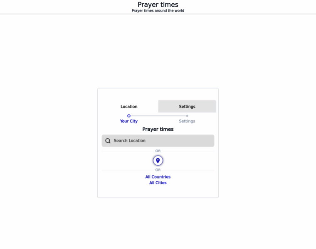
Task: Click the Your City step label
Action: click(x=129, y=121)
